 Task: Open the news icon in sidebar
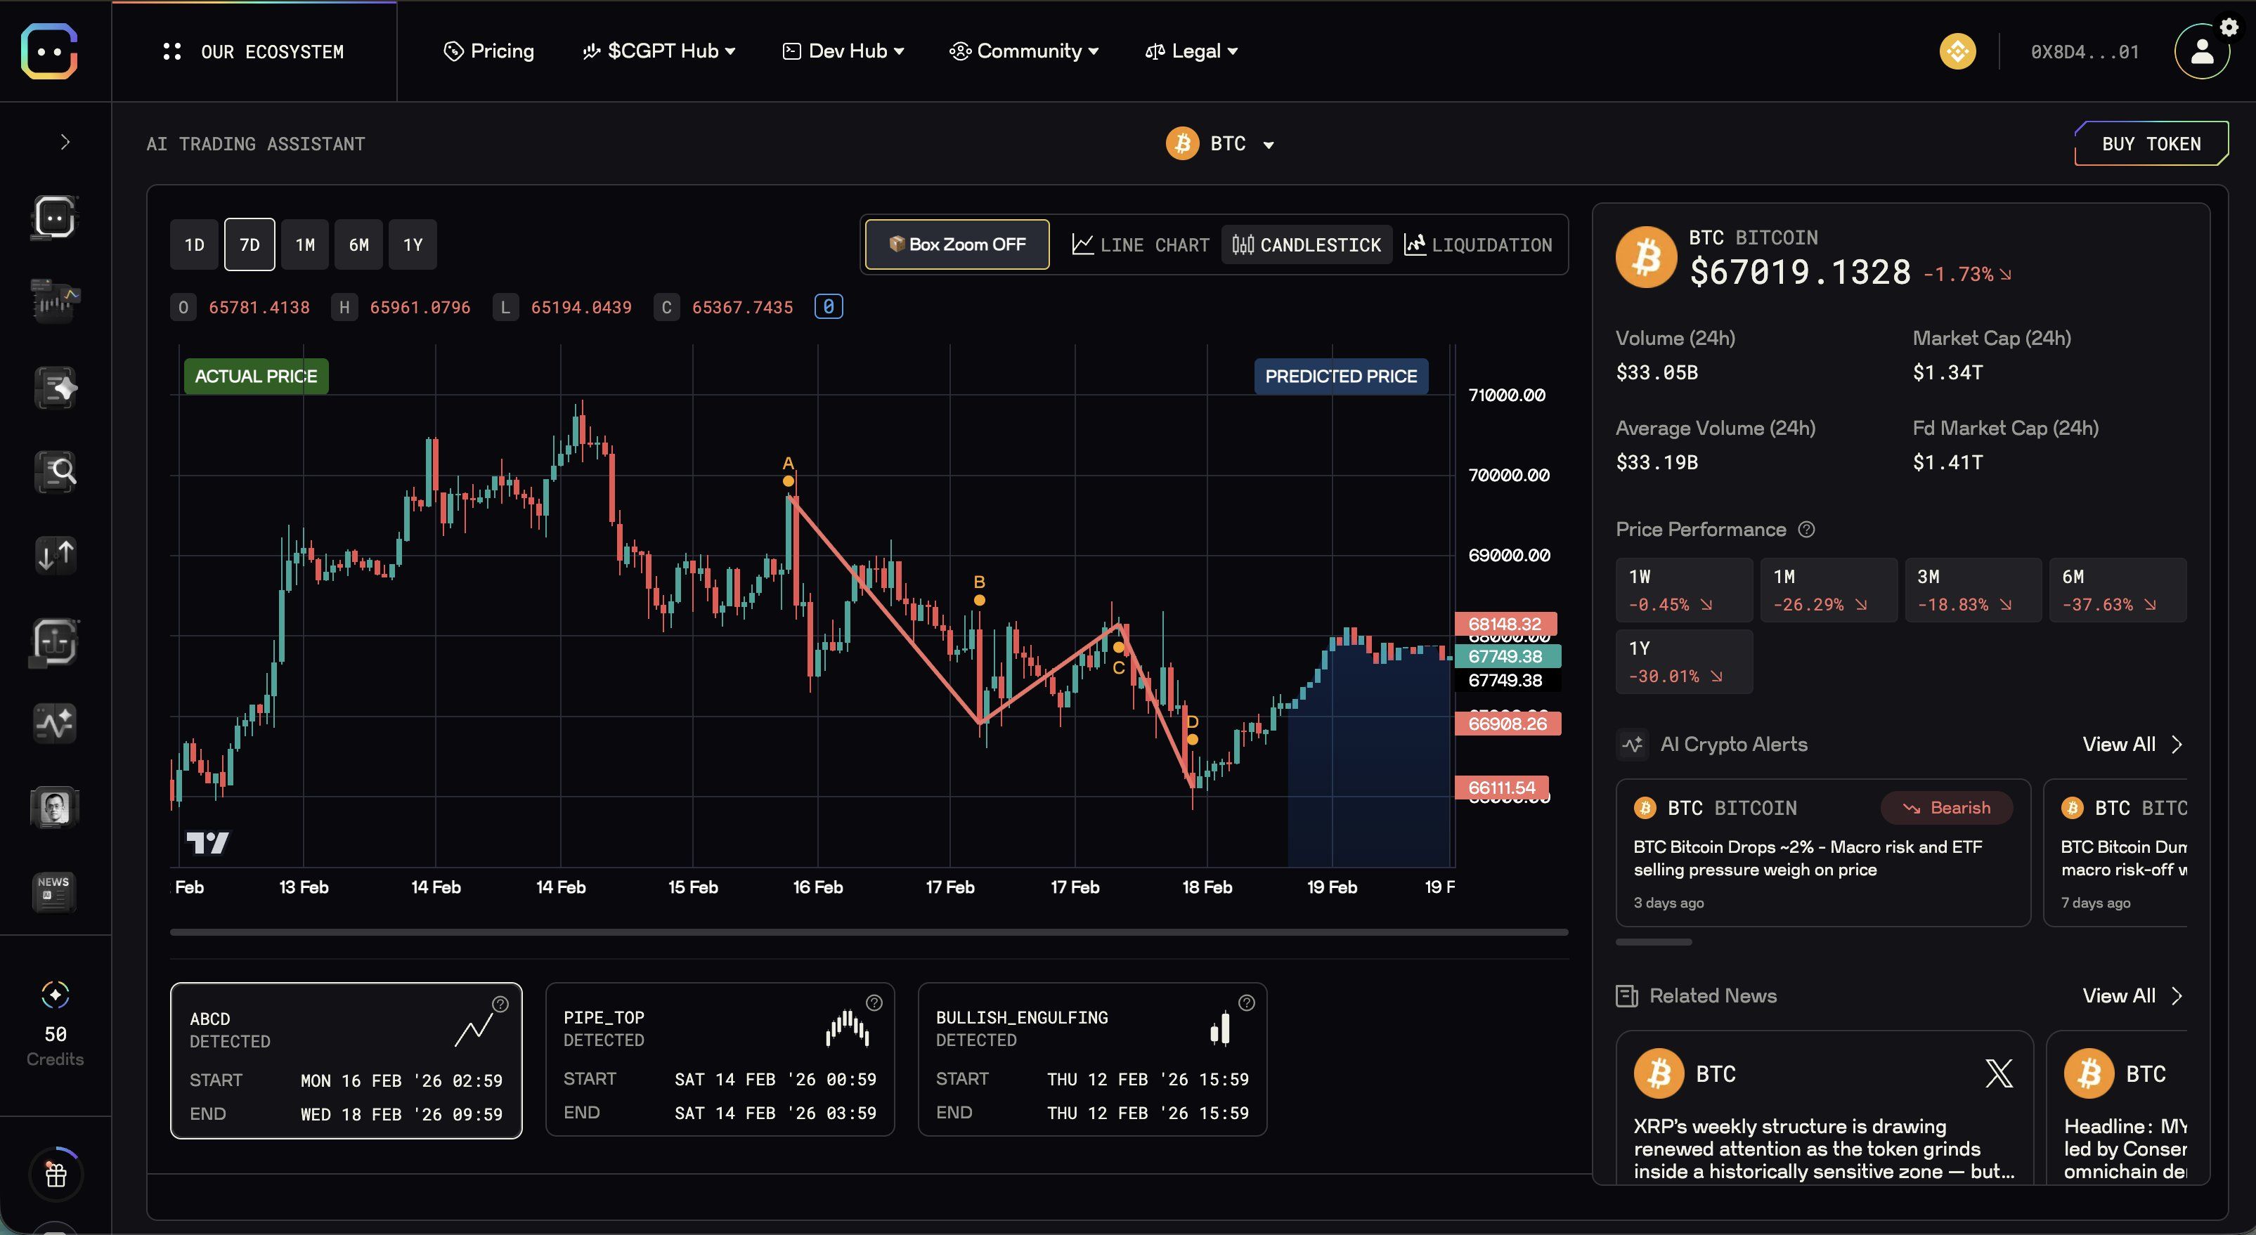click(54, 892)
